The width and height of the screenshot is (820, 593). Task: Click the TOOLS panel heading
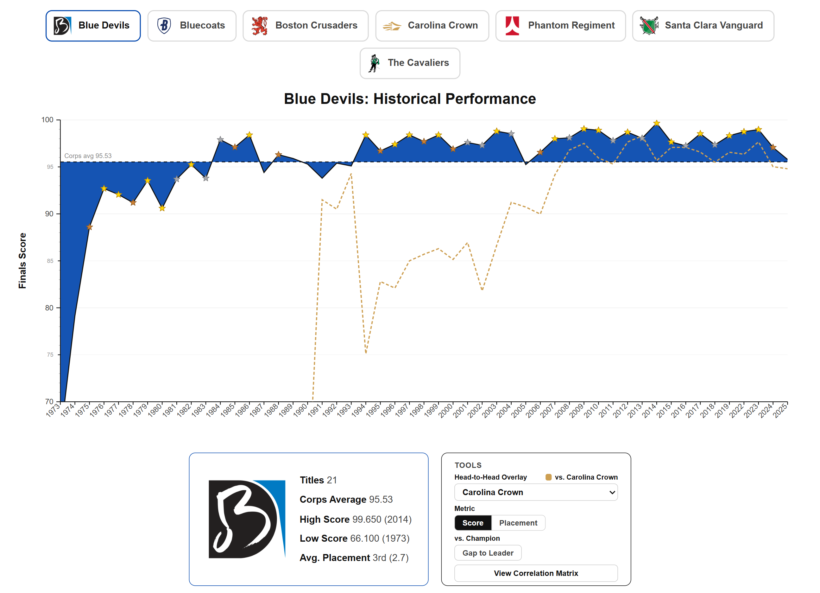click(x=468, y=465)
